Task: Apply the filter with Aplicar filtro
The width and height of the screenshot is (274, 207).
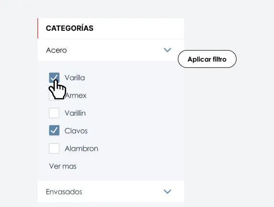Action: tap(207, 59)
